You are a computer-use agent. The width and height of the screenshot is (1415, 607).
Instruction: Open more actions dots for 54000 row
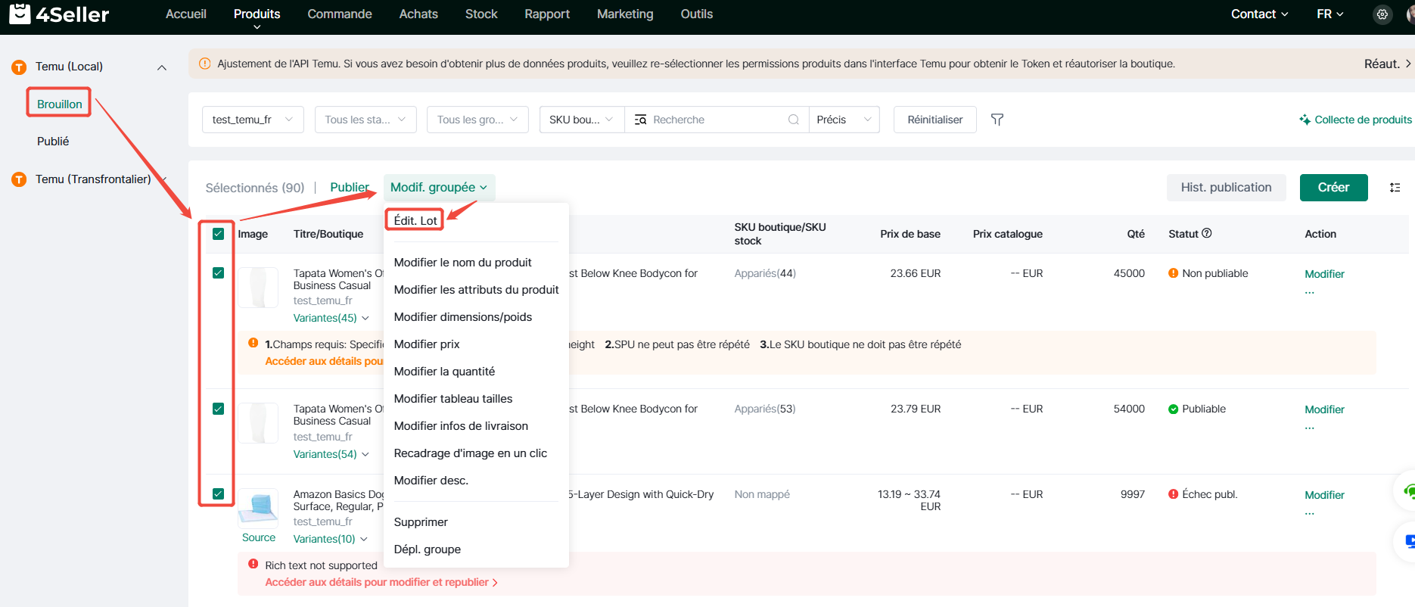pyautogui.click(x=1310, y=428)
